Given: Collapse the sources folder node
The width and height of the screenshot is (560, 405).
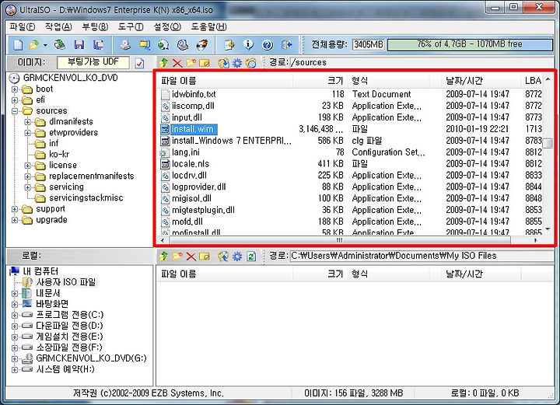Looking at the screenshot, I should click(15, 111).
